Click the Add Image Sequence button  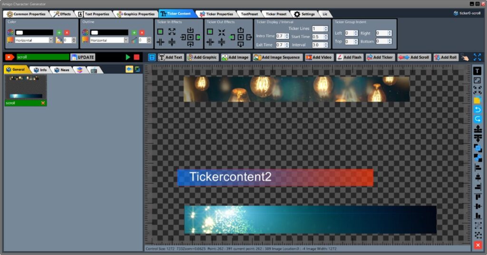(x=277, y=57)
